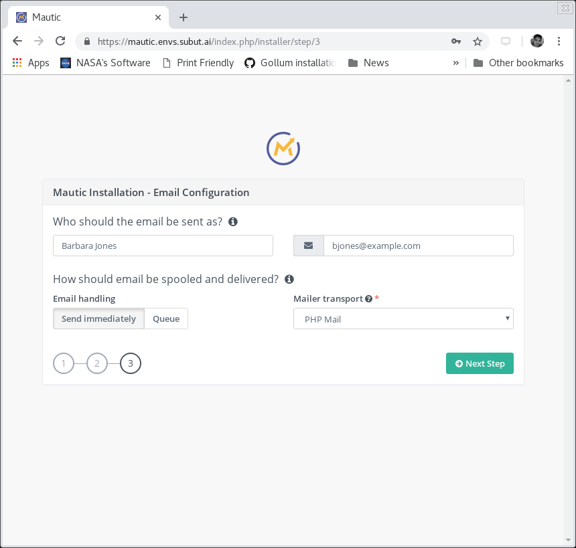Select Send immediately email handling
The height and width of the screenshot is (548, 576).
99,318
